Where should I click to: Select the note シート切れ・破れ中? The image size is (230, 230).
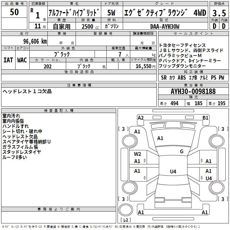pyautogui.click(x=22, y=131)
